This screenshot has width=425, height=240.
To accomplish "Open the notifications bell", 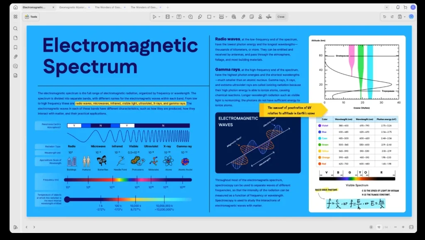I will pos(398,7).
